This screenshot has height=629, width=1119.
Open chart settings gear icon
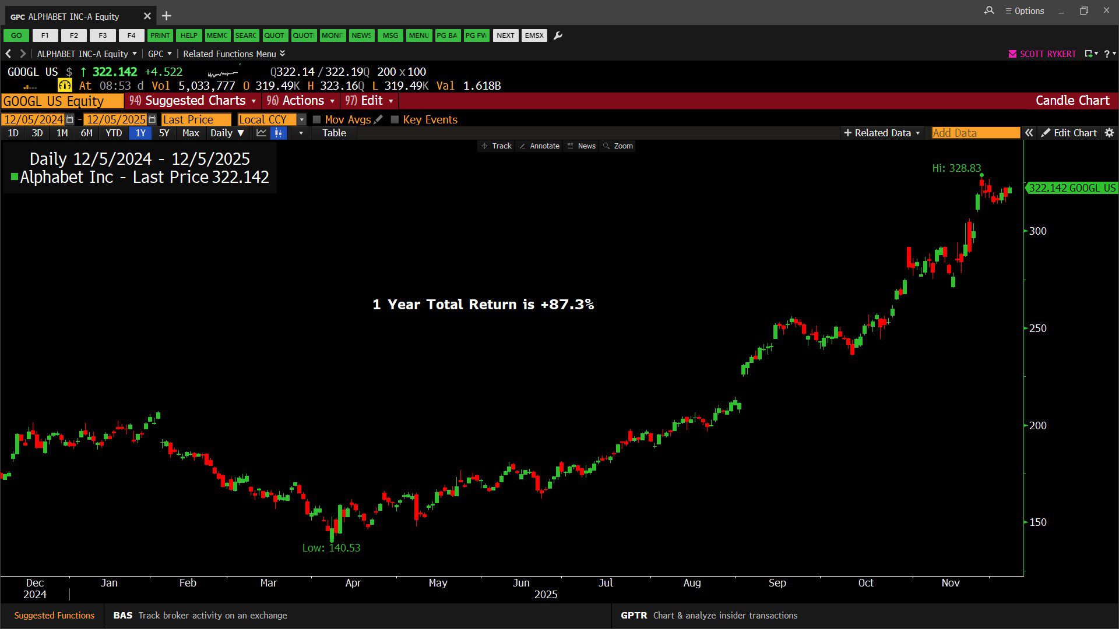click(x=1109, y=133)
